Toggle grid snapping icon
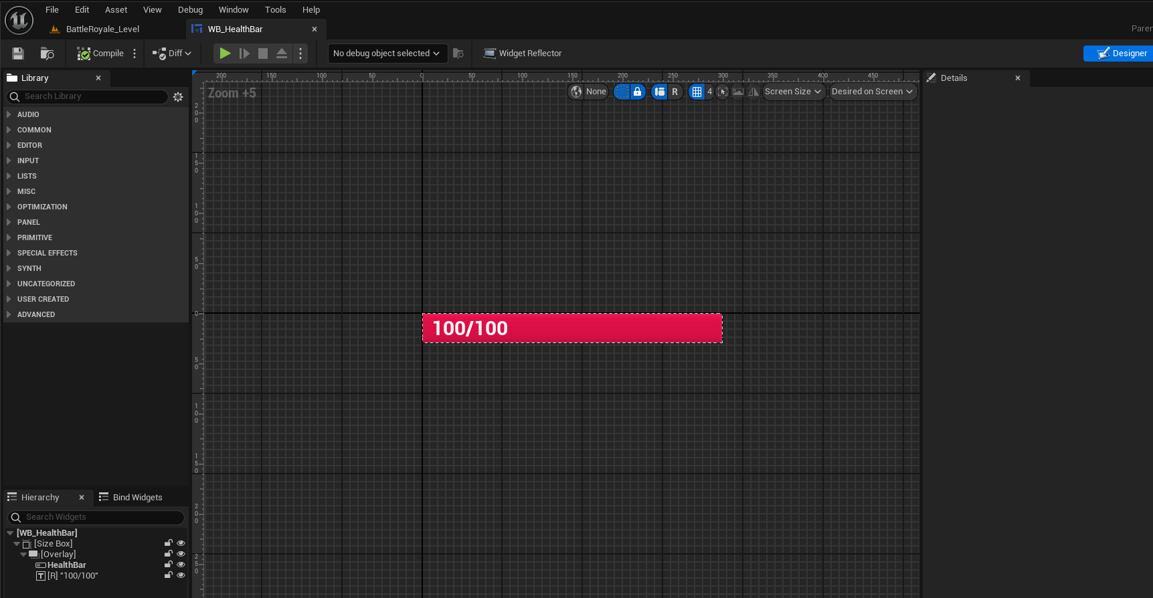The height and width of the screenshot is (598, 1153). coord(697,92)
